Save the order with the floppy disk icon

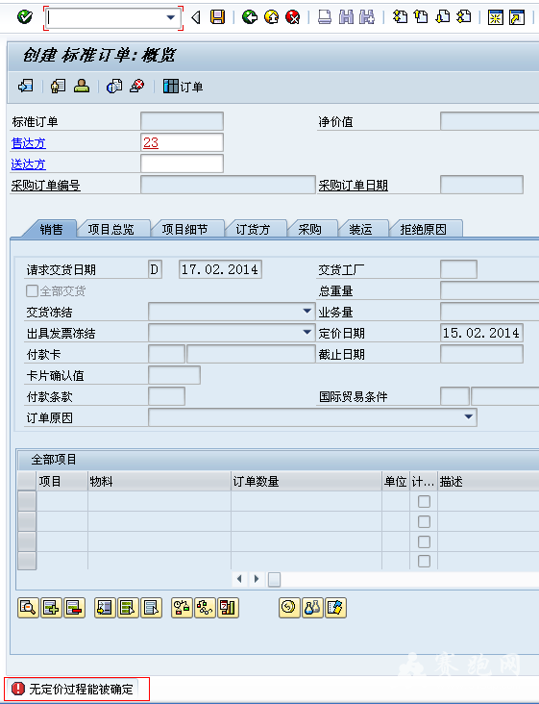coord(218,17)
